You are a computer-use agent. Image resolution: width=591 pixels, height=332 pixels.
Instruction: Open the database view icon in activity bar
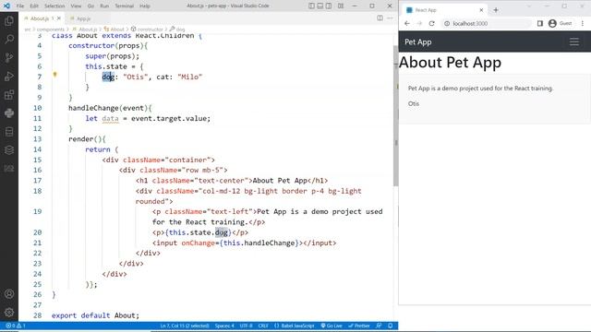9,132
